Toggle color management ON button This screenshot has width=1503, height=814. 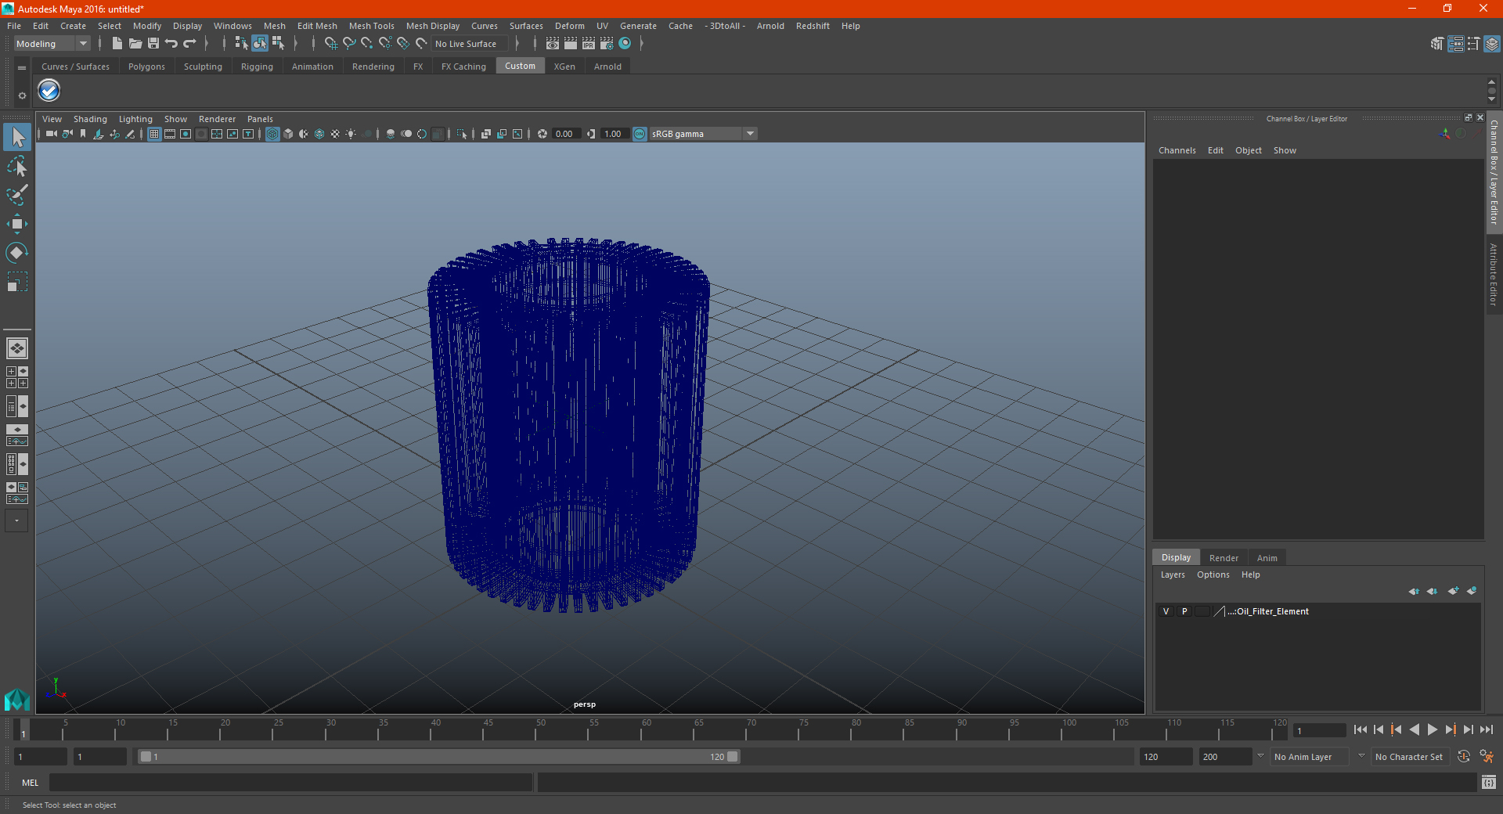(x=640, y=134)
